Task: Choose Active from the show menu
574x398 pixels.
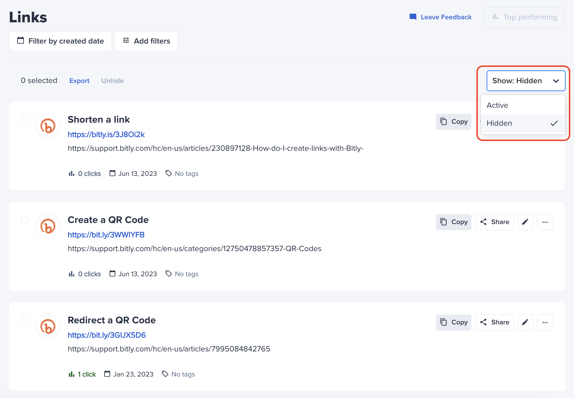Action: click(523, 105)
